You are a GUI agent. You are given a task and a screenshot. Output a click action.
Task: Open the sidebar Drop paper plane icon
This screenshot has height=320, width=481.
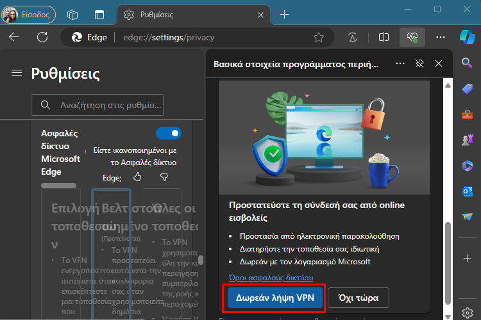click(x=467, y=217)
